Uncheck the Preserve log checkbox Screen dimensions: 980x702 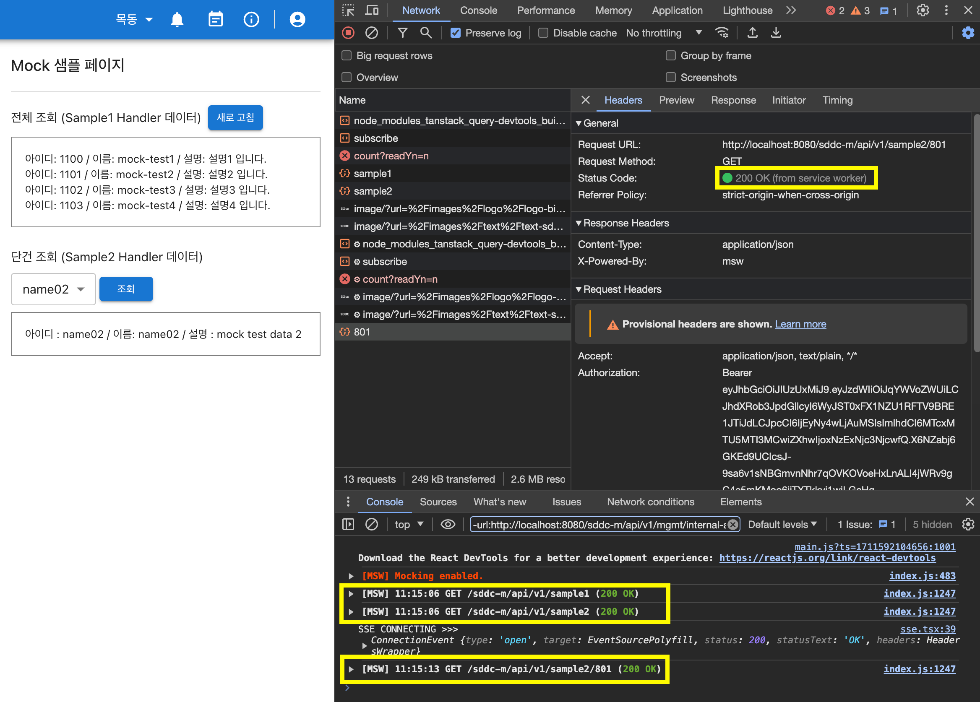click(x=456, y=33)
